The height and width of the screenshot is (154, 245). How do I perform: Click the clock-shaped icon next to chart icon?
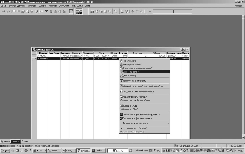[127, 11]
